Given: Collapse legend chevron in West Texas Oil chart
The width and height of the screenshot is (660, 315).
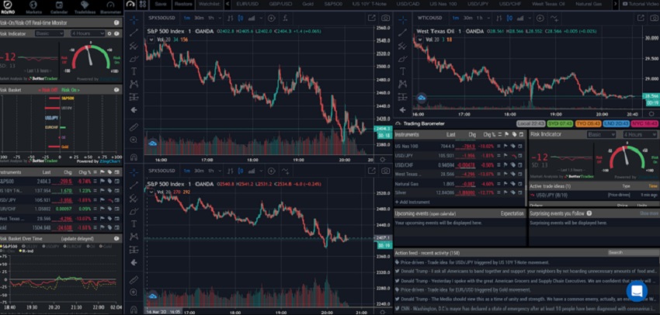Looking at the screenshot, I should click(x=420, y=39).
